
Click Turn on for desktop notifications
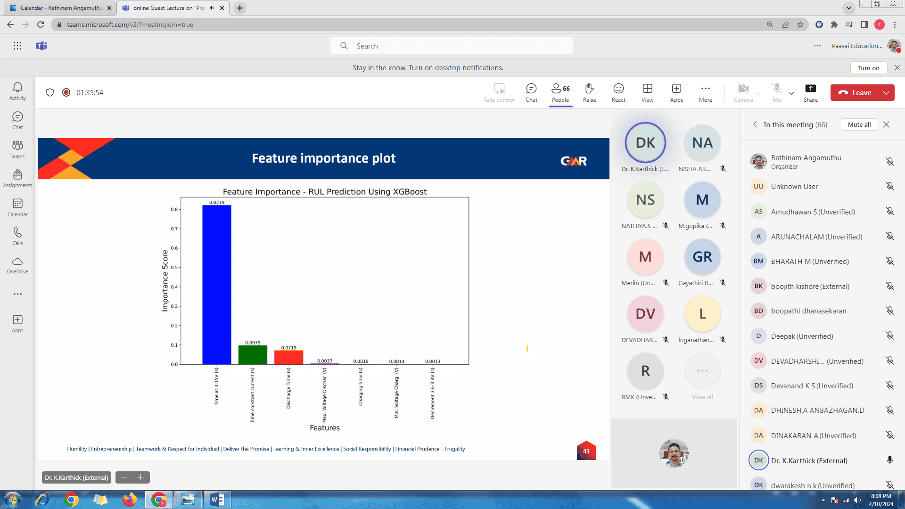click(x=868, y=68)
